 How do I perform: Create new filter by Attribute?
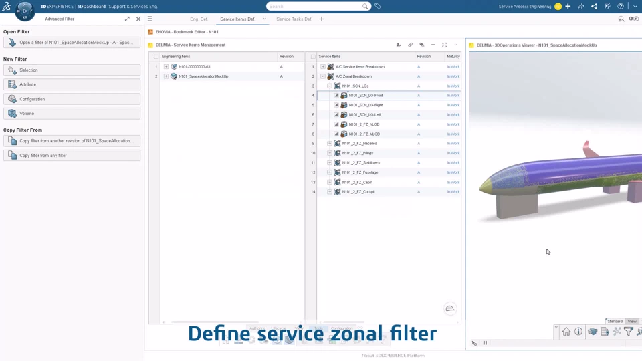tap(72, 84)
